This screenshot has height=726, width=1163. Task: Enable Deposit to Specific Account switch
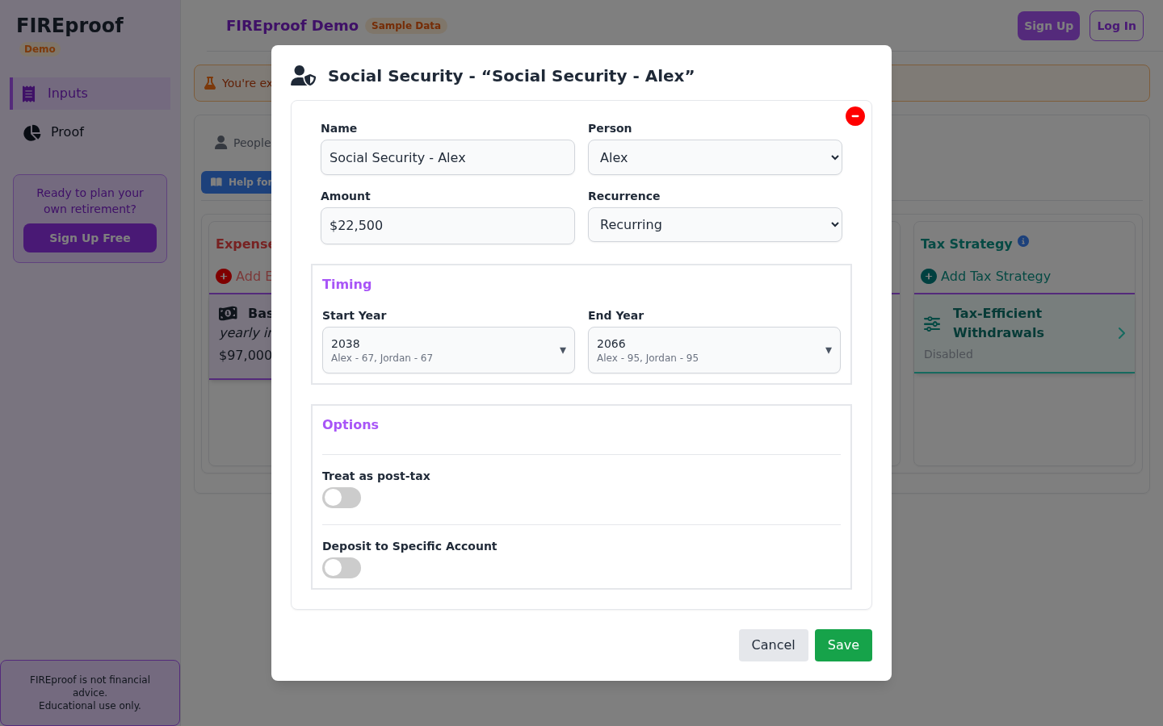[342, 568]
